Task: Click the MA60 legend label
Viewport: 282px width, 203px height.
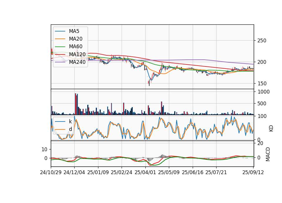Action: point(75,46)
